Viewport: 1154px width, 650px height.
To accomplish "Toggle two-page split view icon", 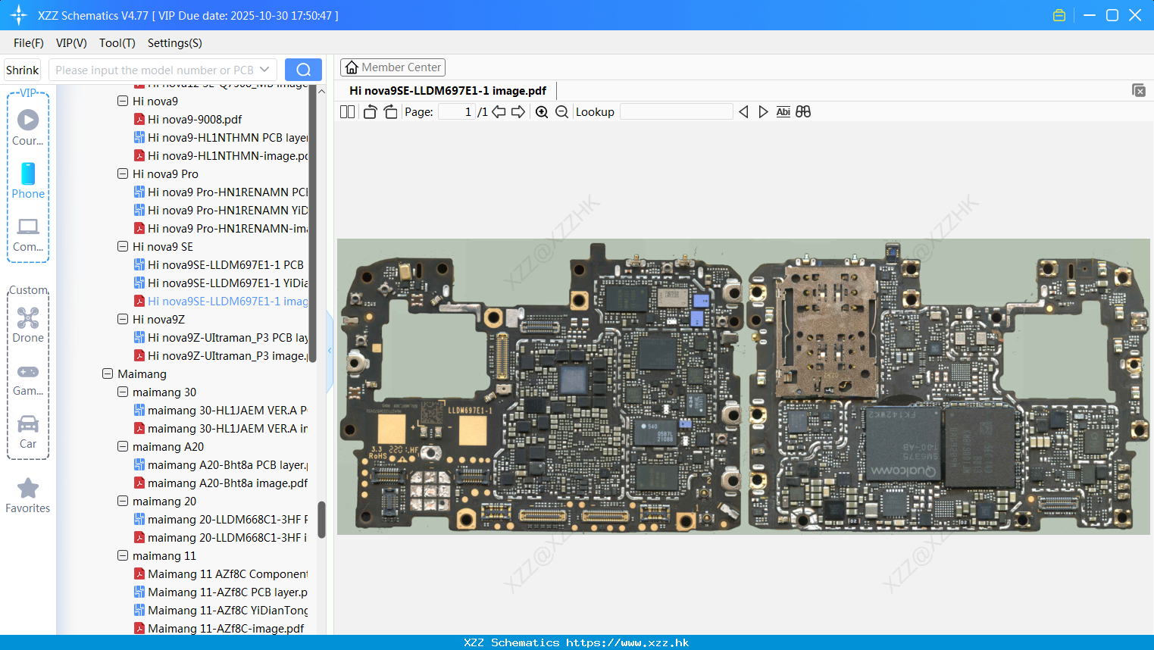I will pos(347,112).
